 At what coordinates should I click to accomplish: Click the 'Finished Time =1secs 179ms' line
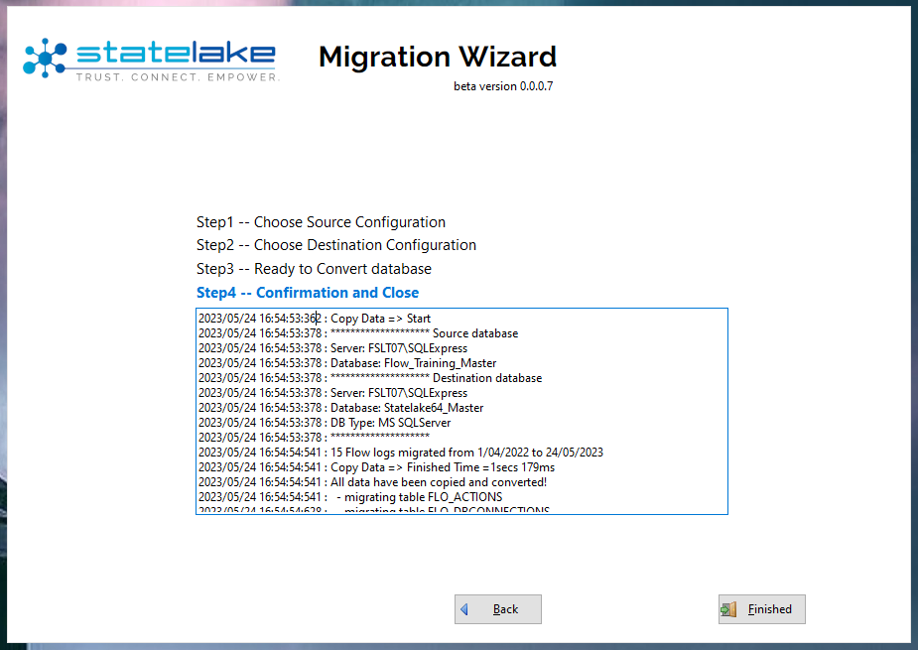(x=376, y=467)
